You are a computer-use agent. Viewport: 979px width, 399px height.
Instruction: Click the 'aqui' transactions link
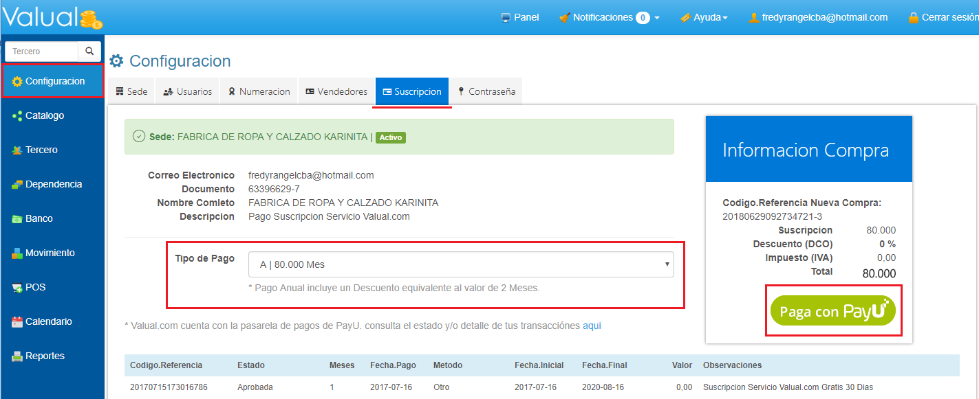pos(592,326)
